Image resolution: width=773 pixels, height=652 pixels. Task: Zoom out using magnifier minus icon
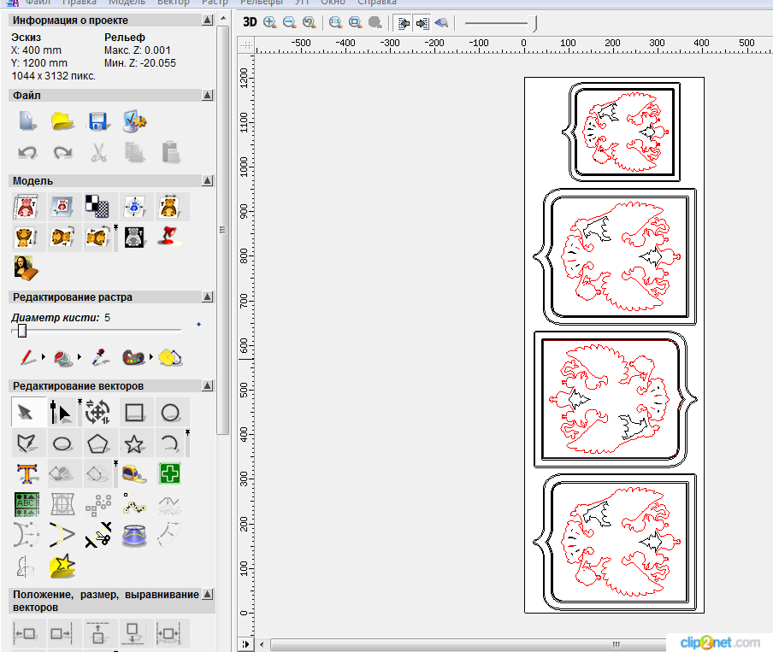[x=289, y=23]
